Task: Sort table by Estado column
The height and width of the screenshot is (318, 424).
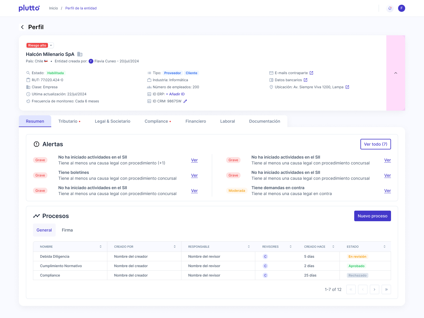Action: click(384, 247)
